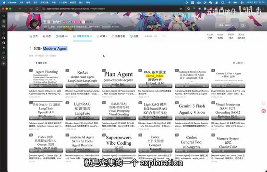
Task: Open the LightRAG 进阶 KG-based RAG thumbnail
Action: (155, 111)
